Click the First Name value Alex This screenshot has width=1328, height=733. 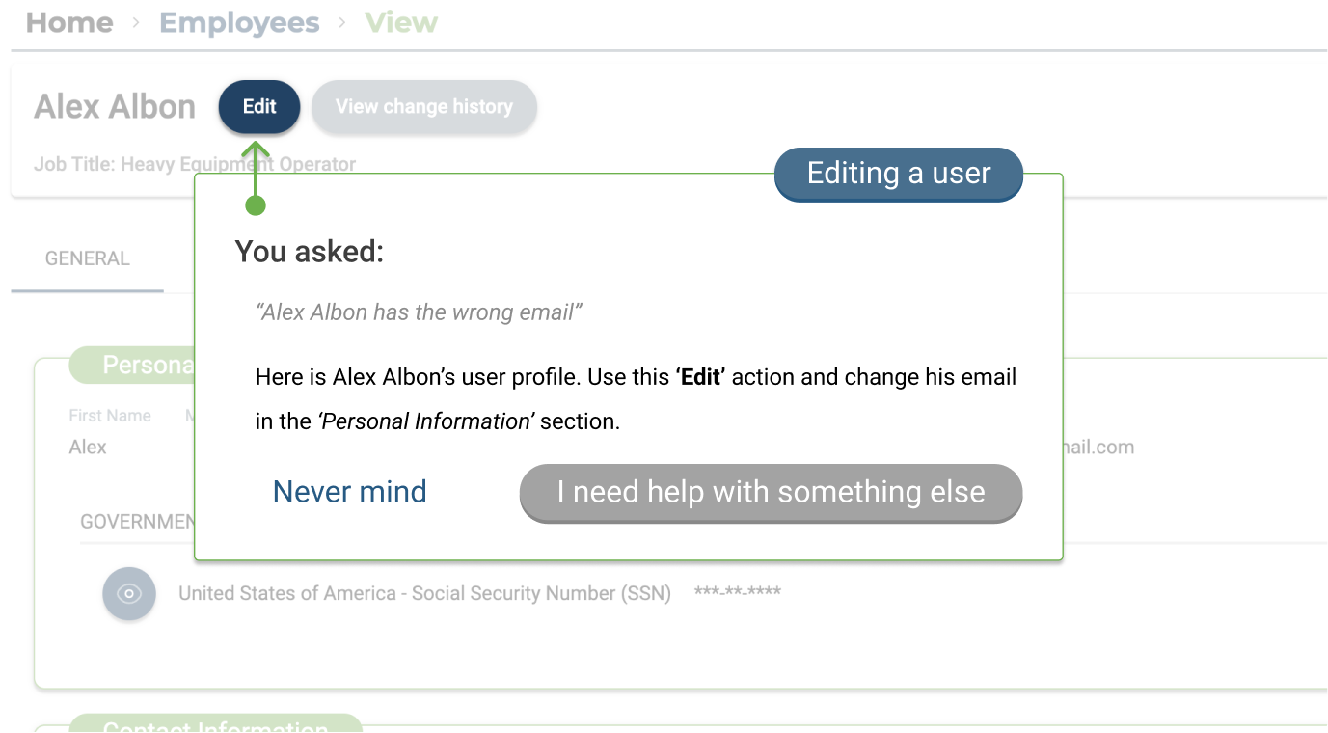pos(88,448)
